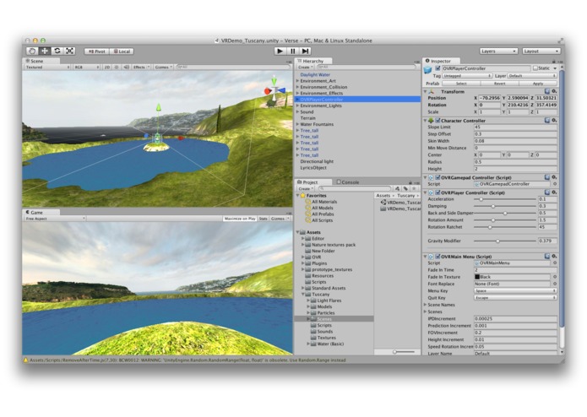Open the Menu Key Space dropdown
The image size is (587, 417).
515,291
